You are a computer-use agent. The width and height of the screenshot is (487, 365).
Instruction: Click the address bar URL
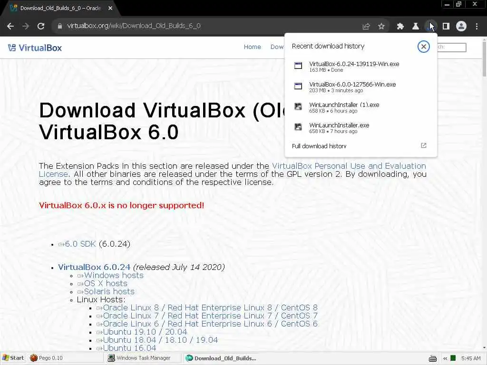pyautogui.click(x=134, y=26)
